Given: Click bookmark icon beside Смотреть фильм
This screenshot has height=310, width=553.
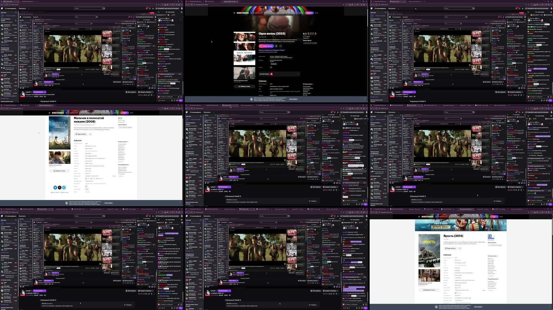Looking at the screenshot, I should (276, 46).
